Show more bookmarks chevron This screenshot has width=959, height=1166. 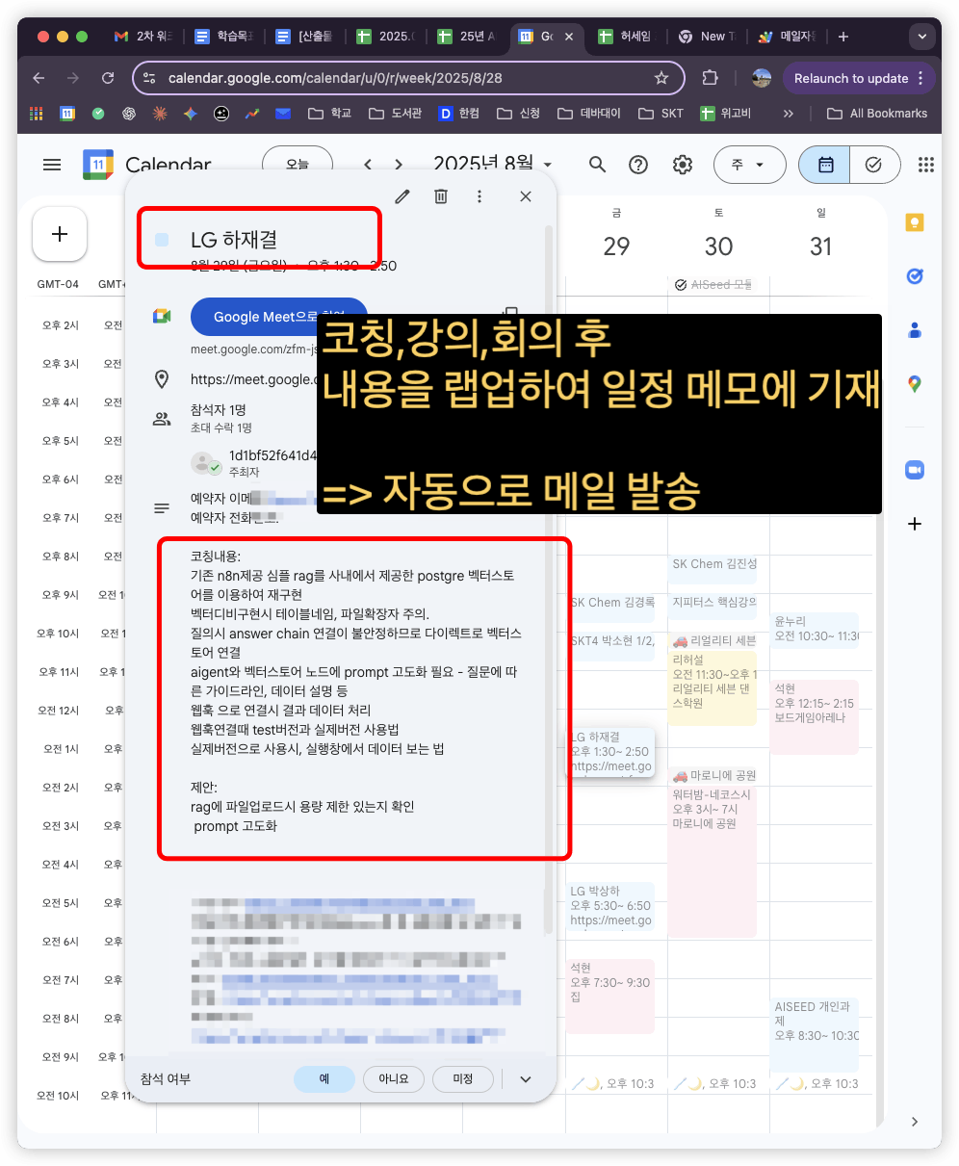coord(789,114)
